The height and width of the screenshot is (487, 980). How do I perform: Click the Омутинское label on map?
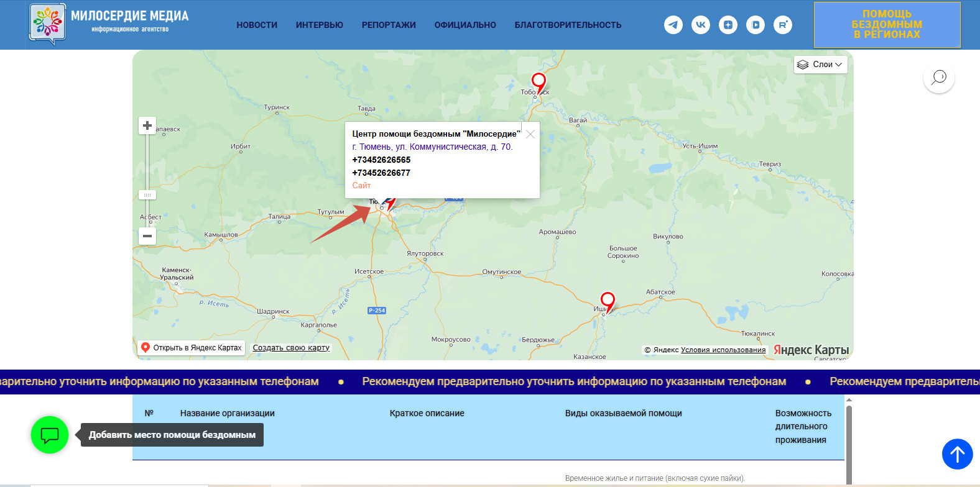502,272
